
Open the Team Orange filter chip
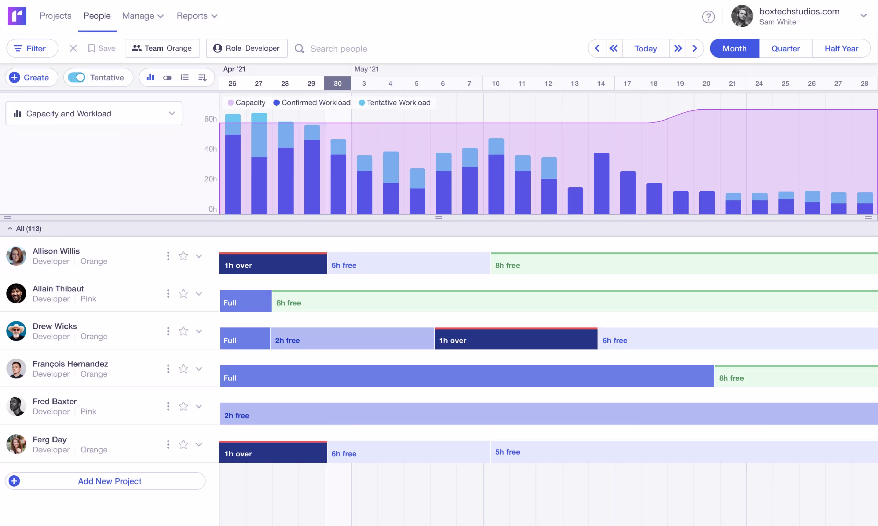pos(162,48)
